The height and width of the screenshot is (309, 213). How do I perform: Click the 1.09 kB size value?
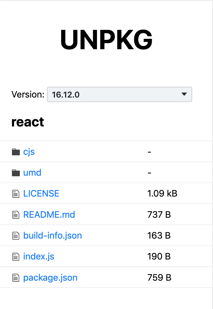point(162,194)
